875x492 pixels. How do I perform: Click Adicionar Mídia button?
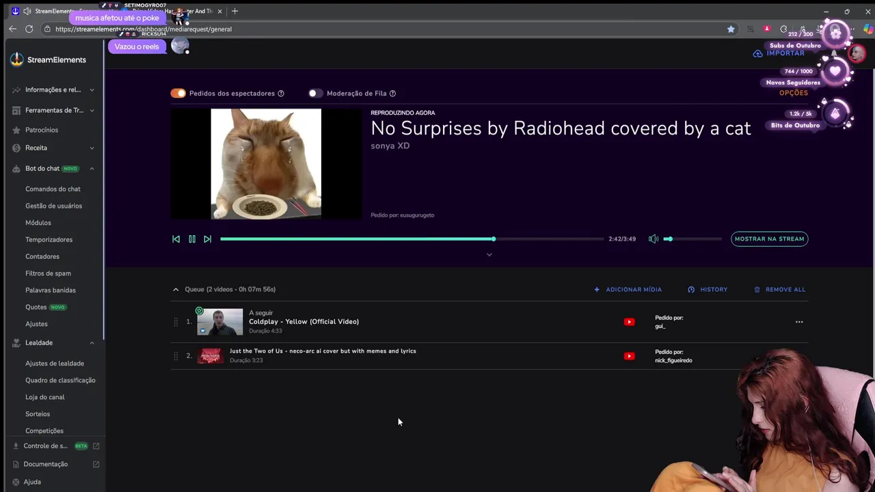pyautogui.click(x=628, y=290)
